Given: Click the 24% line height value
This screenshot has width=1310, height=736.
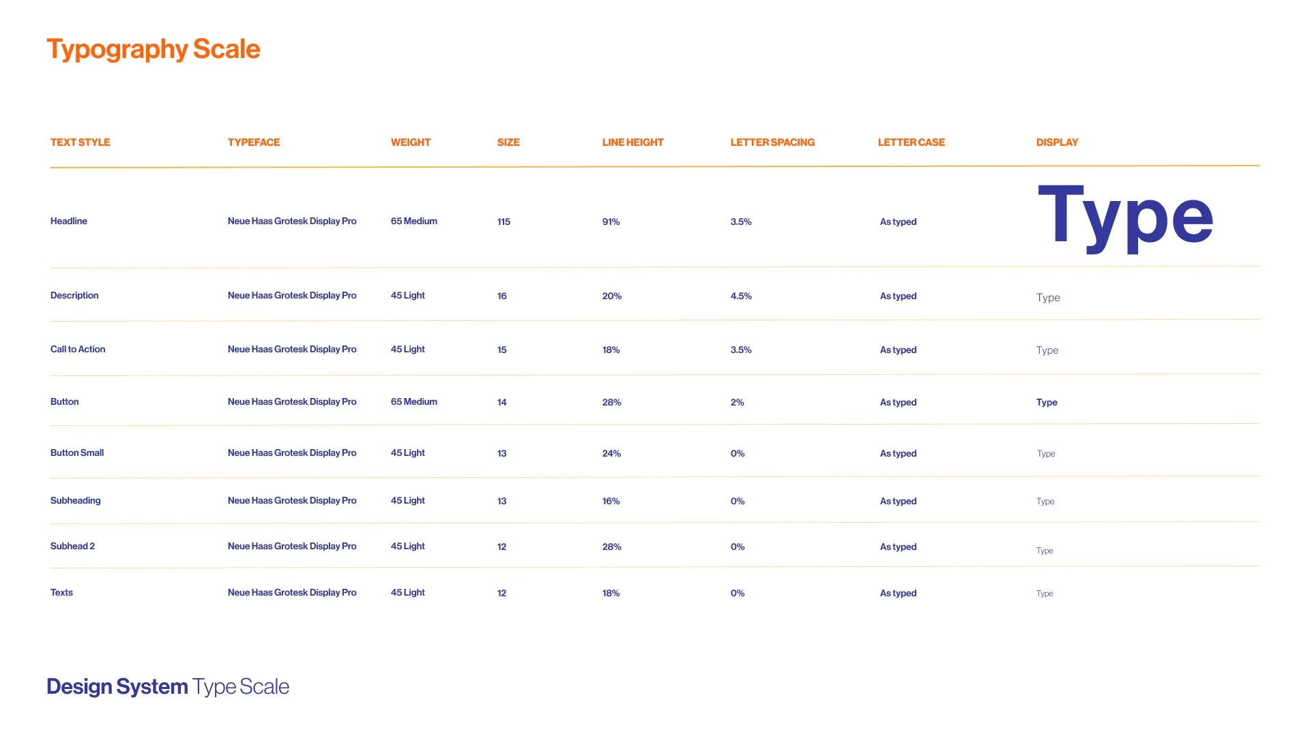Looking at the screenshot, I should (x=611, y=454).
